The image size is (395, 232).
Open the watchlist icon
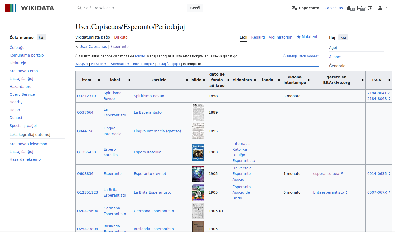pyautogui.click(x=370, y=8)
